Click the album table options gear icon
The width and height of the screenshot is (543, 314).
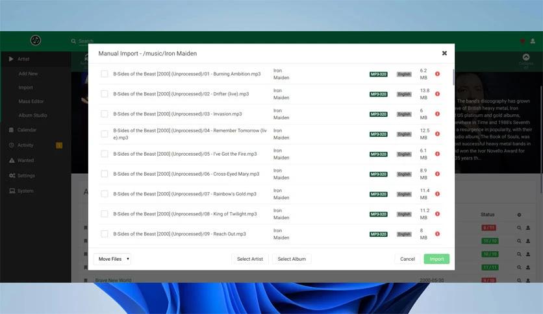519,215
